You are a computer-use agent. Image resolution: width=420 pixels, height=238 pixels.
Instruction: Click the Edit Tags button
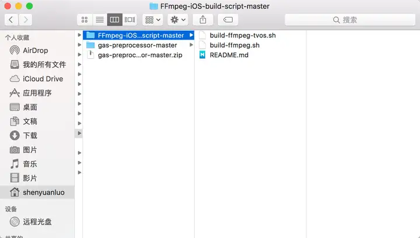tap(228, 20)
